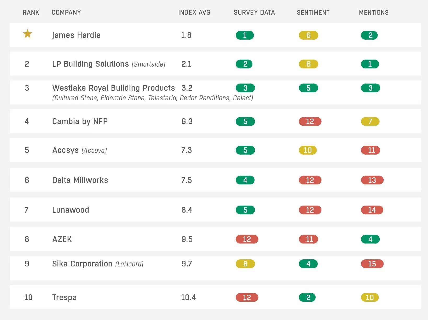Click the Trespa company name

coord(64,298)
